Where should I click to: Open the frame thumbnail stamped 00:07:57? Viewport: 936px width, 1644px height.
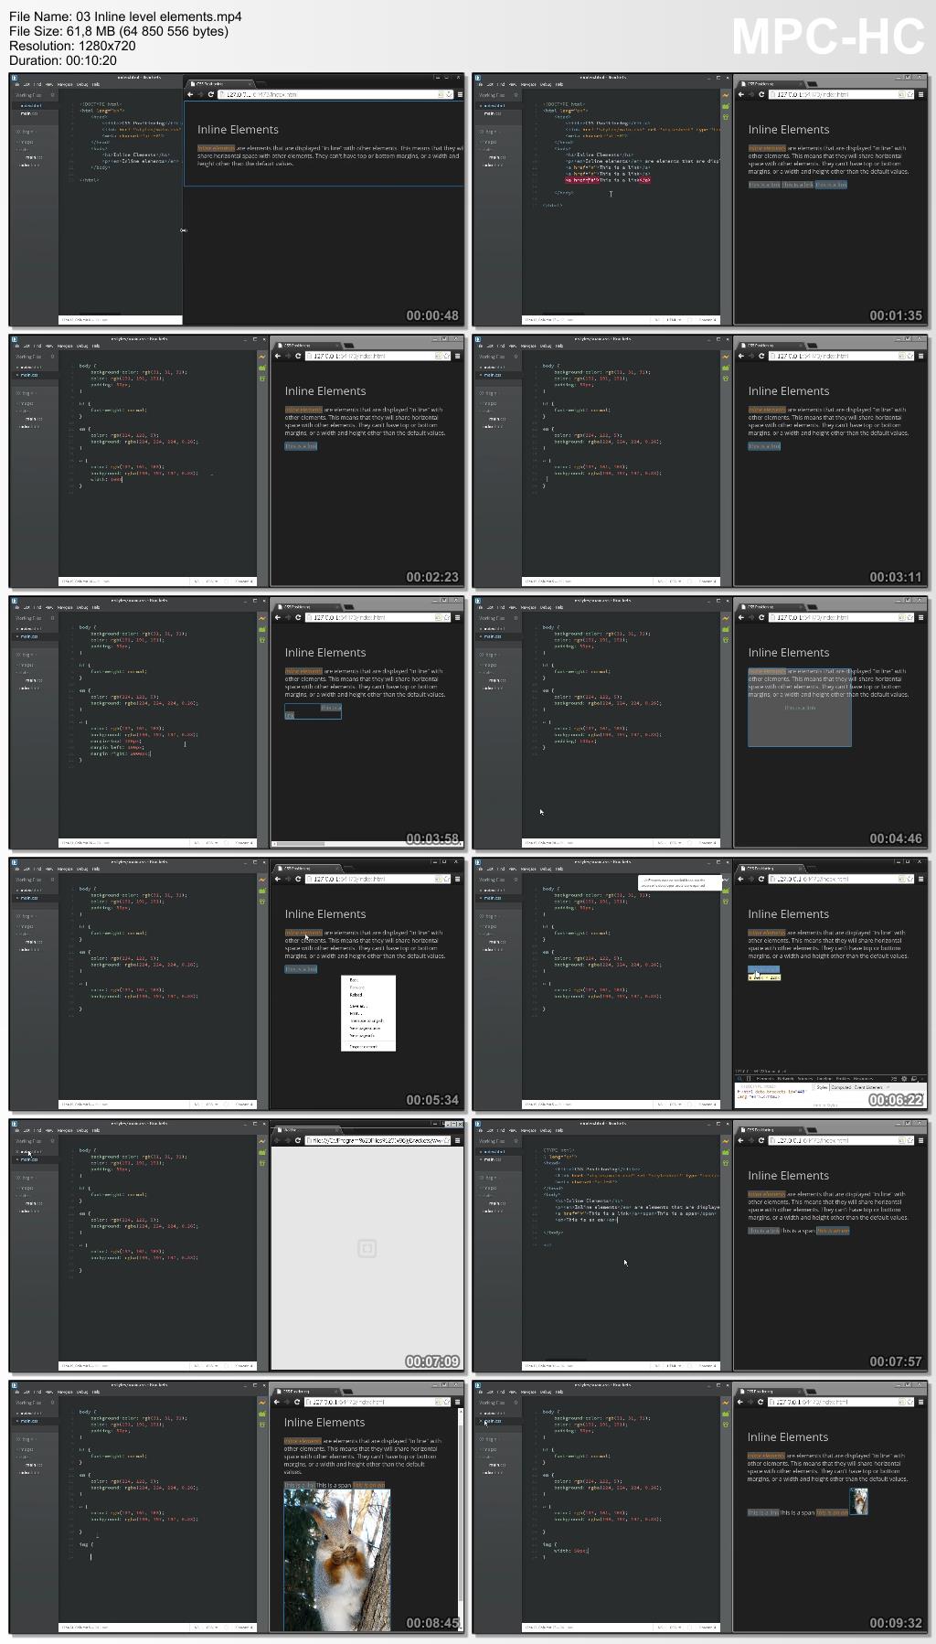700,1245
